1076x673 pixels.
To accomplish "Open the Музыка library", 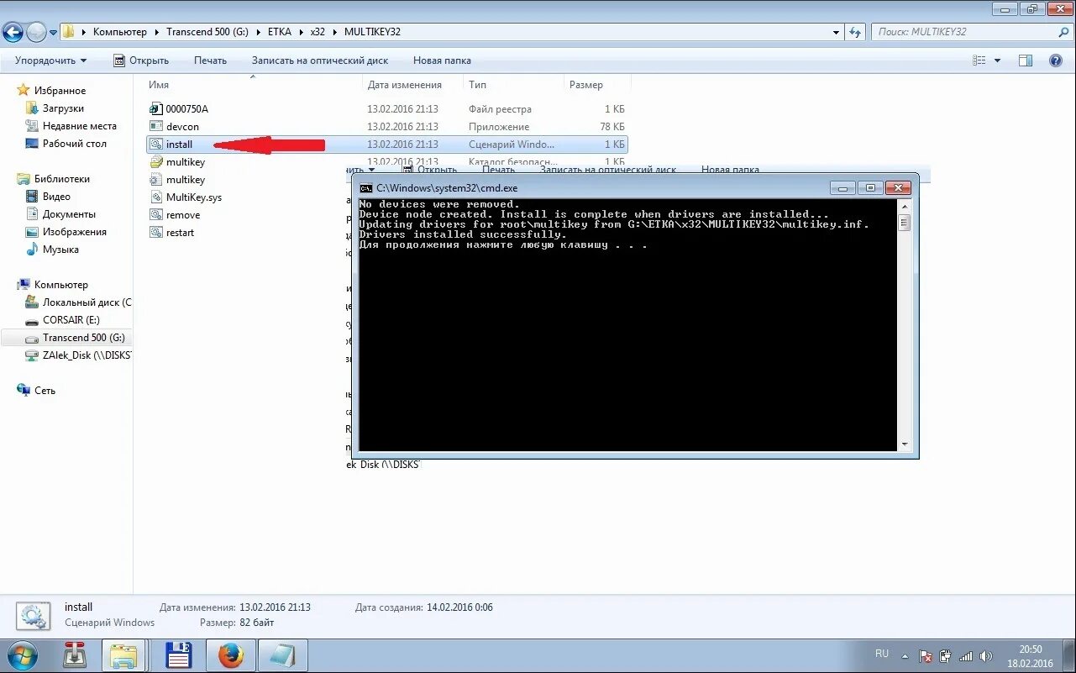I will click(x=60, y=250).
